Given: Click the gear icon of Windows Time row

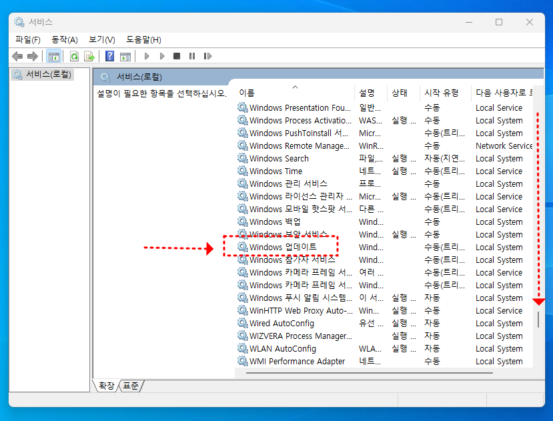Looking at the screenshot, I should point(243,171).
